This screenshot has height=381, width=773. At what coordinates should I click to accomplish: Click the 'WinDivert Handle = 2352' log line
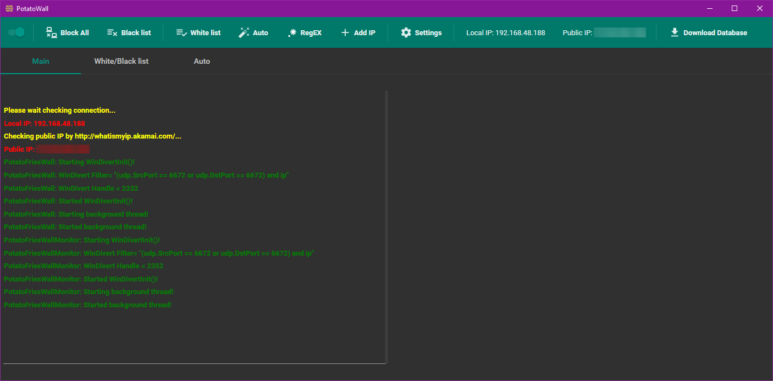(x=84, y=266)
